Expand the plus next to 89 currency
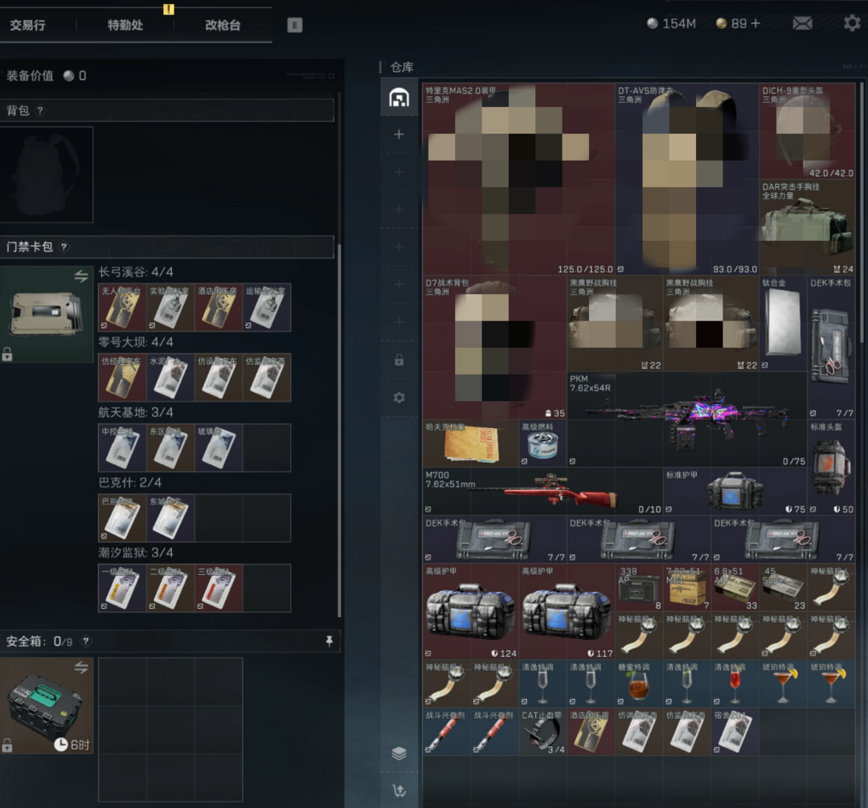This screenshot has height=808, width=868. click(755, 24)
